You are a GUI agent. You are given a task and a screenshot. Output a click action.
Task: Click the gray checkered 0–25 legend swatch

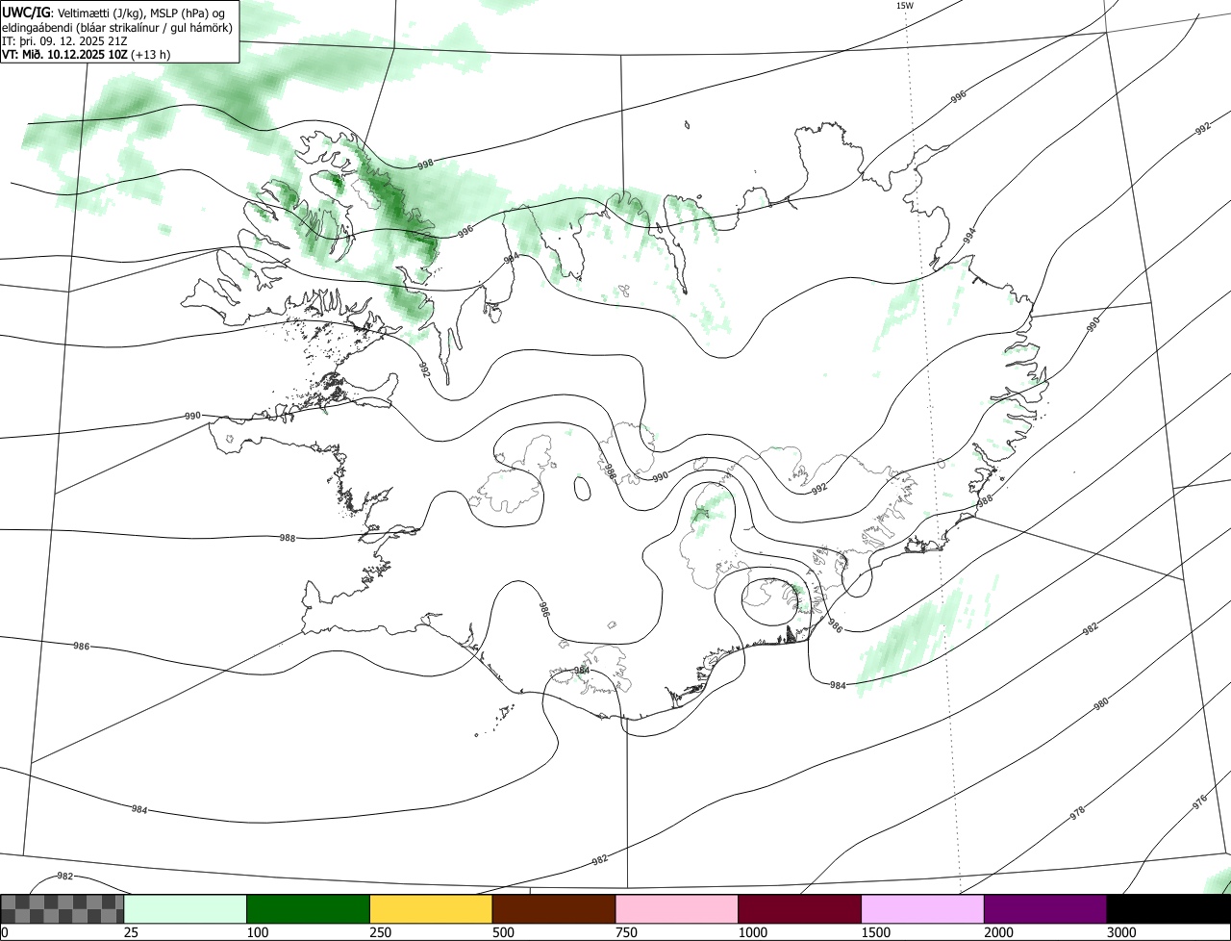(x=63, y=909)
